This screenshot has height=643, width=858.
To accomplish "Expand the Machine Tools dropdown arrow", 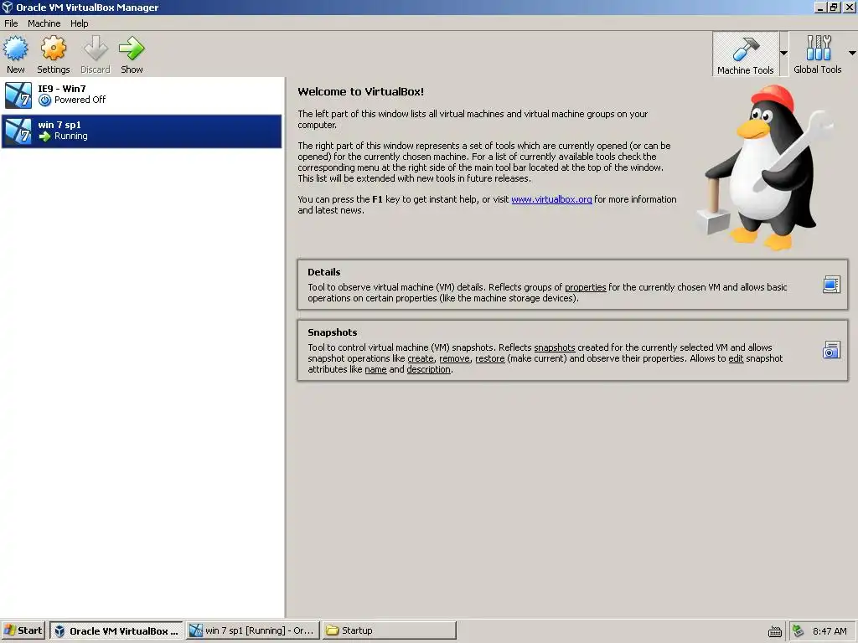I will 783,53.
